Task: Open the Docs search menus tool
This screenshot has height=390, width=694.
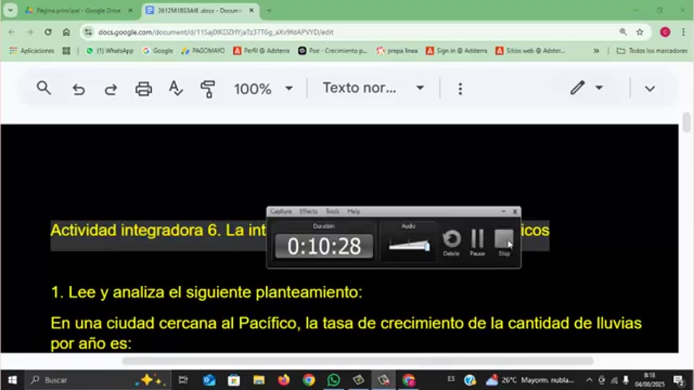Action: [x=44, y=88]
